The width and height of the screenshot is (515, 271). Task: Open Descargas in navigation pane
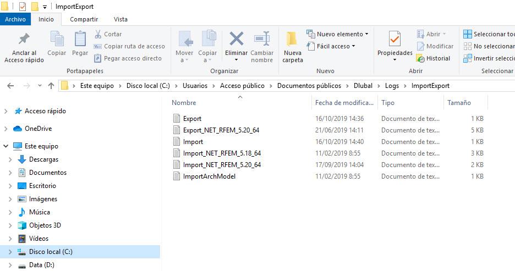click(43, 159)
